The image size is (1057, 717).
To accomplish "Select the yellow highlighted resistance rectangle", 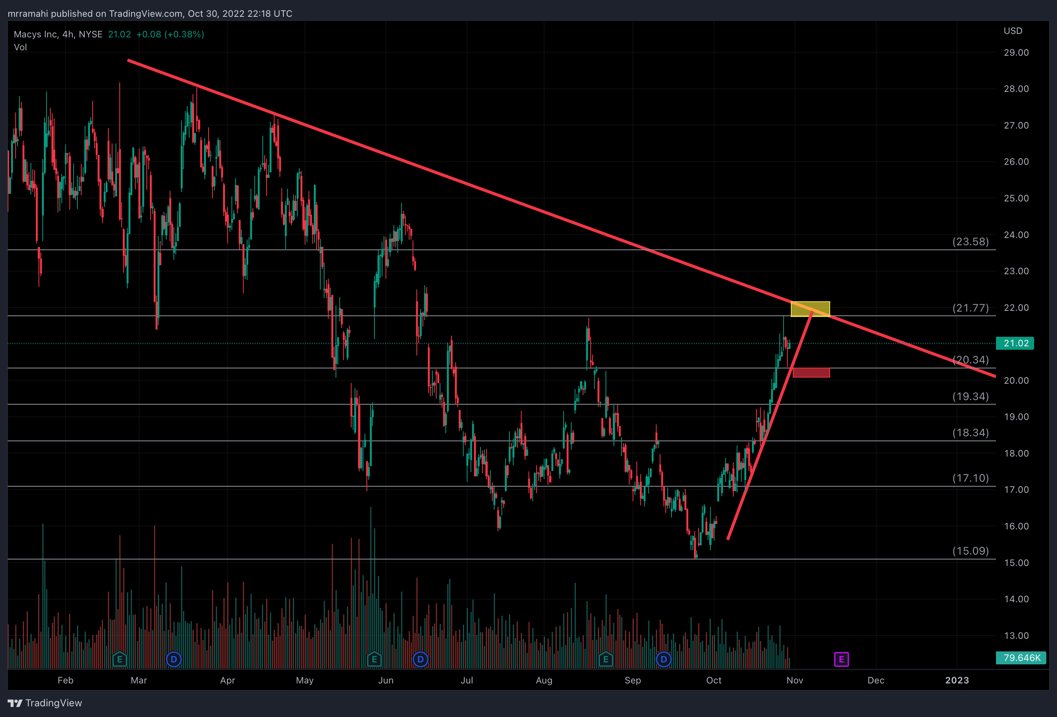I will [x=810, y=309].
